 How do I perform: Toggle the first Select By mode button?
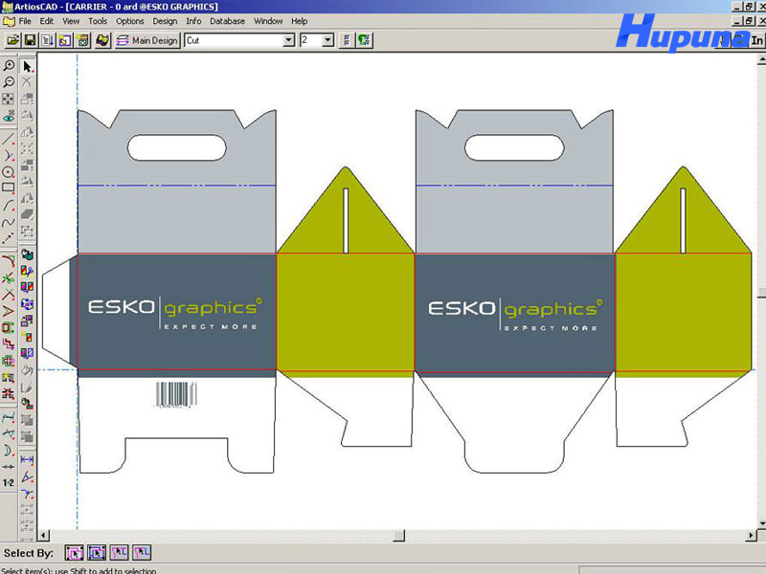click(x=77, y=552)
